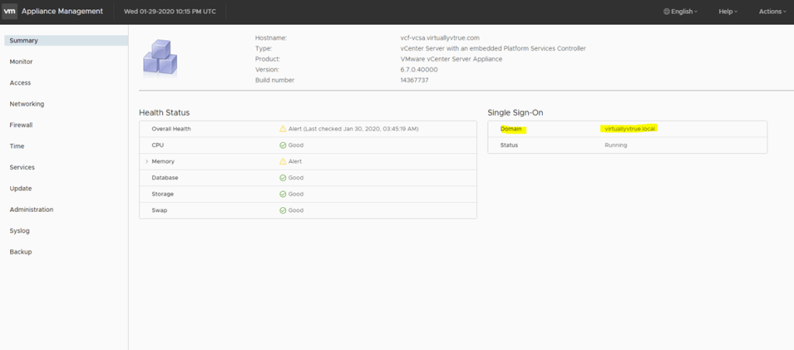794x350 pixels.
Task: Go to the Monitor section
Action: tap(21, 61)
